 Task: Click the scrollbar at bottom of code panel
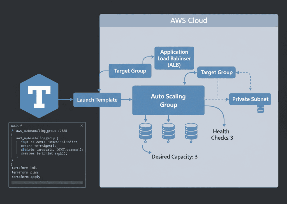coord(47,182)
